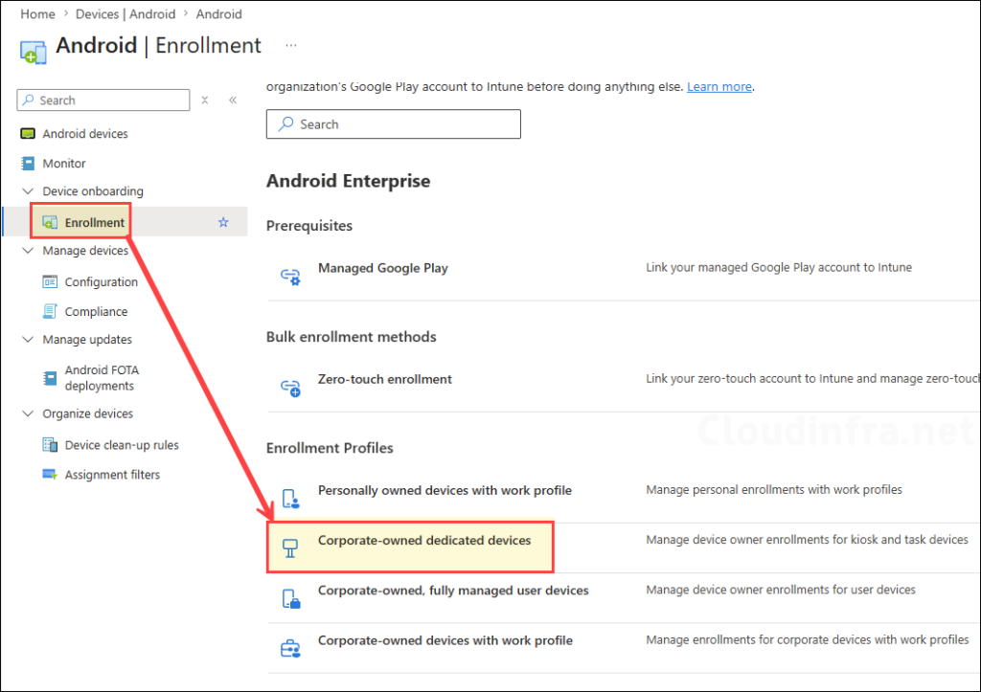This screenshot has width=981, height=692.
Task: Click the Zero-touch enrollment icon
Action: [290, 388]
